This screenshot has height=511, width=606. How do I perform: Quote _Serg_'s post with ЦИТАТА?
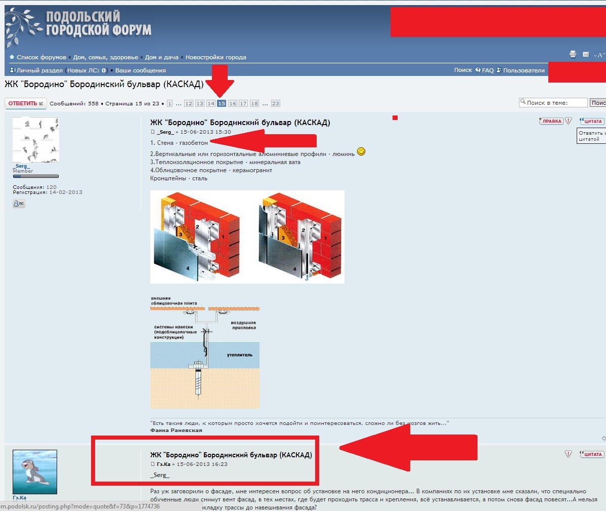pyautogui.click(x=591, y=121)
